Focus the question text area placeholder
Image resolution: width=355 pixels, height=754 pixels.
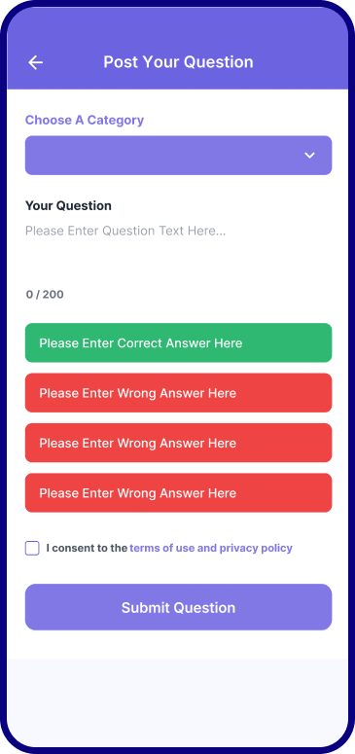pos(125,231)
